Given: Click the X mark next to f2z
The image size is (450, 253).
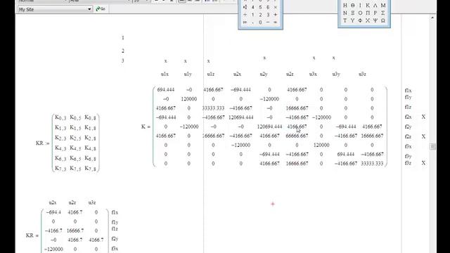Looking at the screenshot, I should click(423, 136).
